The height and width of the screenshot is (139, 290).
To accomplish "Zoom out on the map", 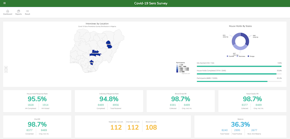I will [6, 71].
